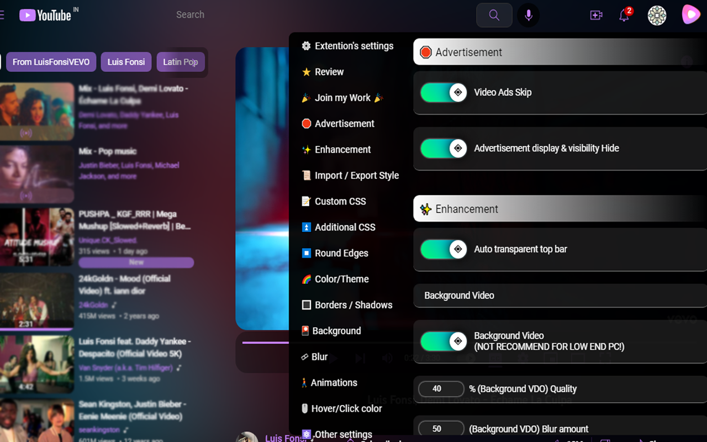Go to Enhancement in side menu
The height and width of the screenshot is (442, 707).
click(x=336, y=150)
